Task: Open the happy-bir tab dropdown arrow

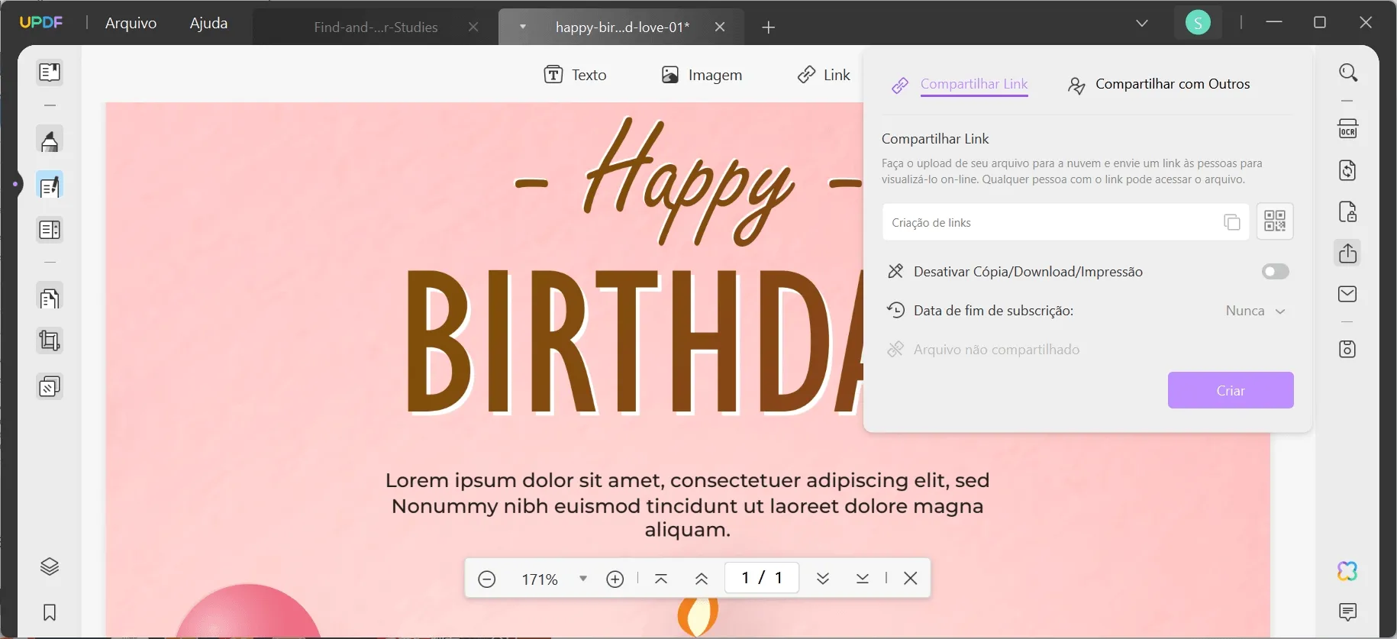Action: (523, 27)
